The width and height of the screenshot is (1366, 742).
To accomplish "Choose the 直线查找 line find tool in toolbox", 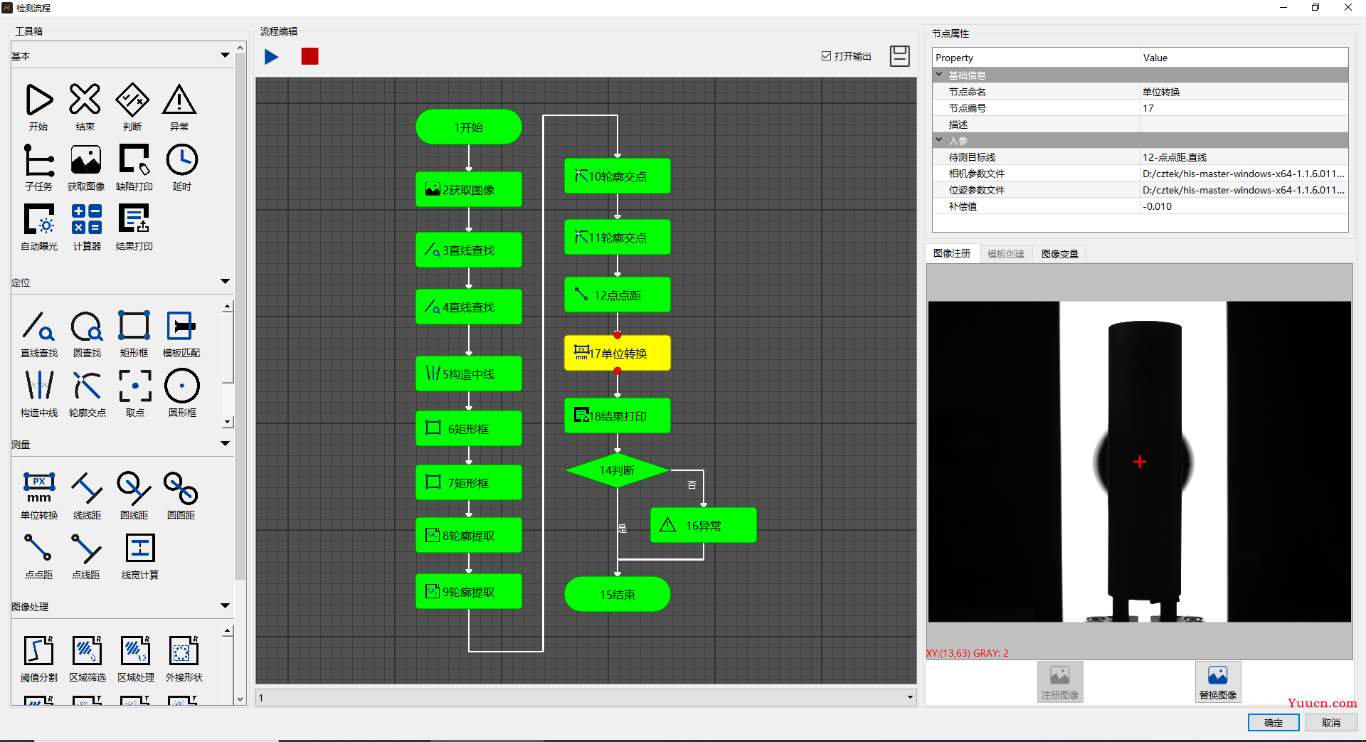I will pyautogui.click(x=39, y=326).
